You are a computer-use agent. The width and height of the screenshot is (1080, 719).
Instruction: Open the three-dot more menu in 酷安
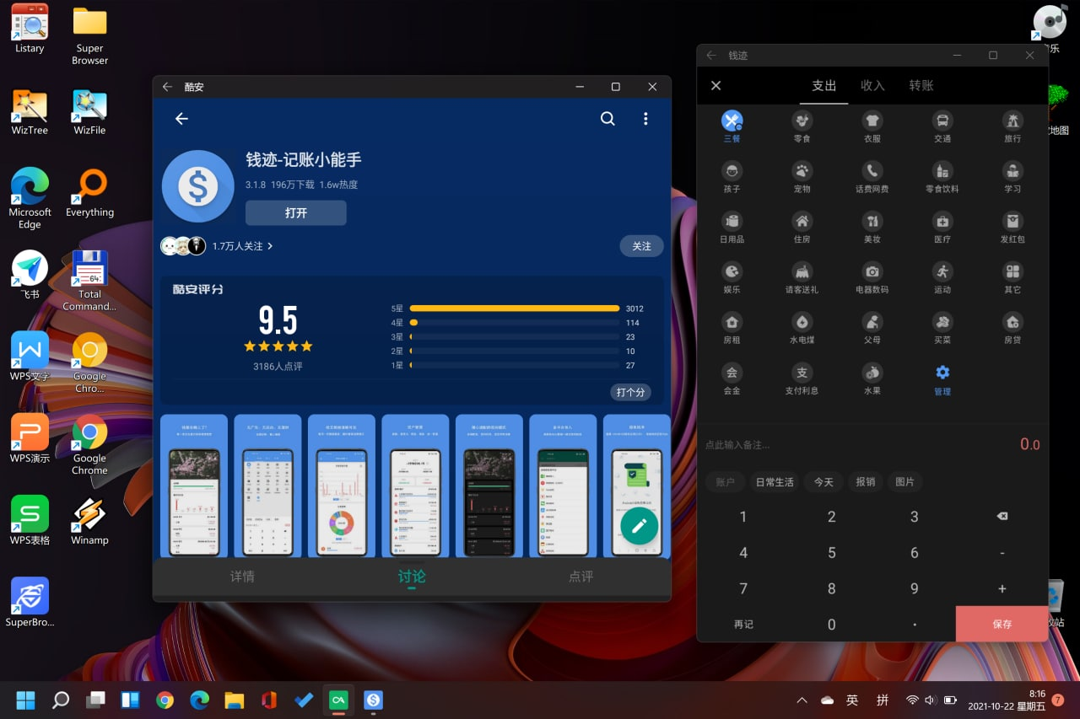pyautogui.click(x=645, y=119)
